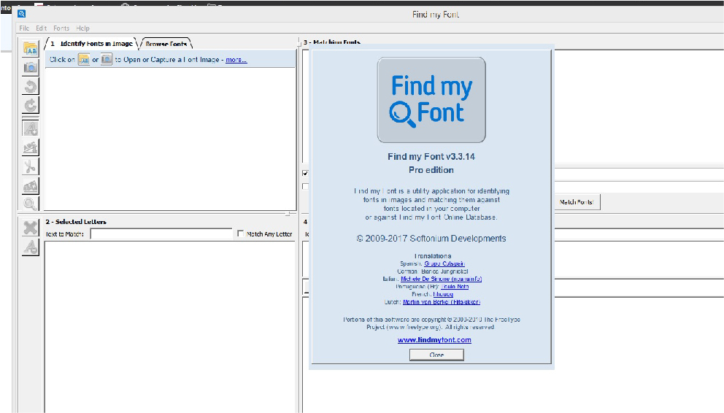724x413 pixels.
Task: Close the About dialog with Close button
Action: (x=436, y=355)
